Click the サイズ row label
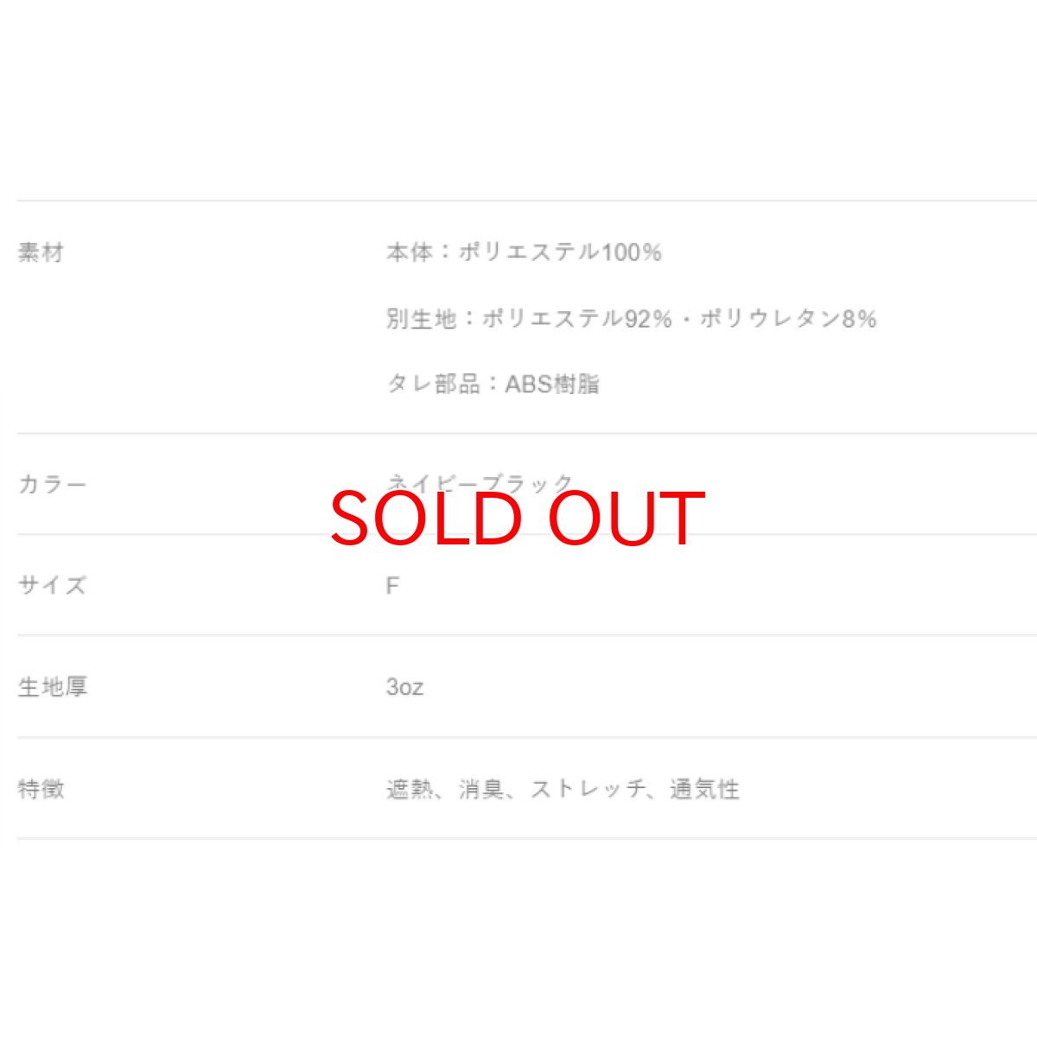 click(52, 585)
